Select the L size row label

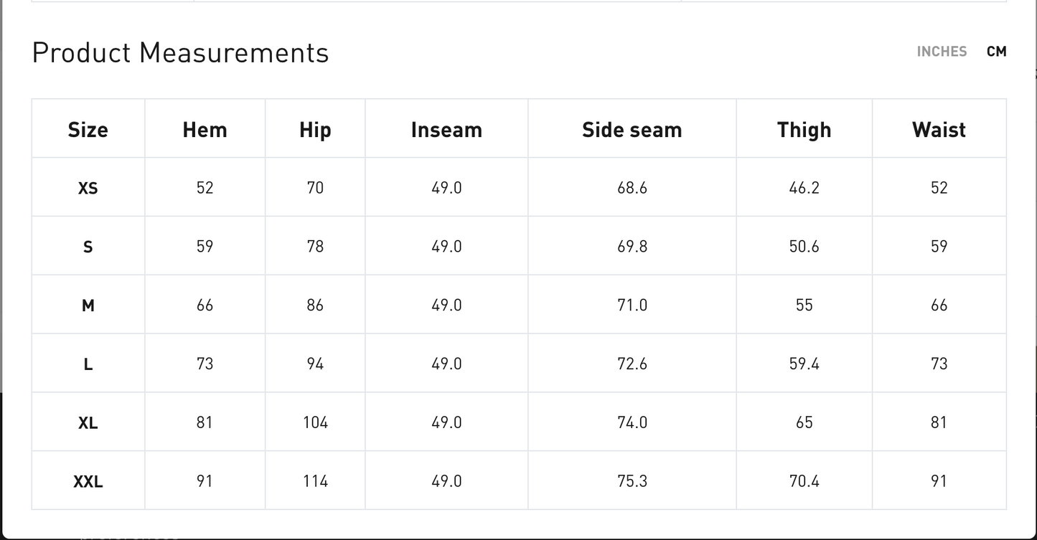tap(88, 365)
